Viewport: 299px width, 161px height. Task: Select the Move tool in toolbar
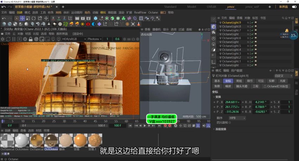coord(22,18)
